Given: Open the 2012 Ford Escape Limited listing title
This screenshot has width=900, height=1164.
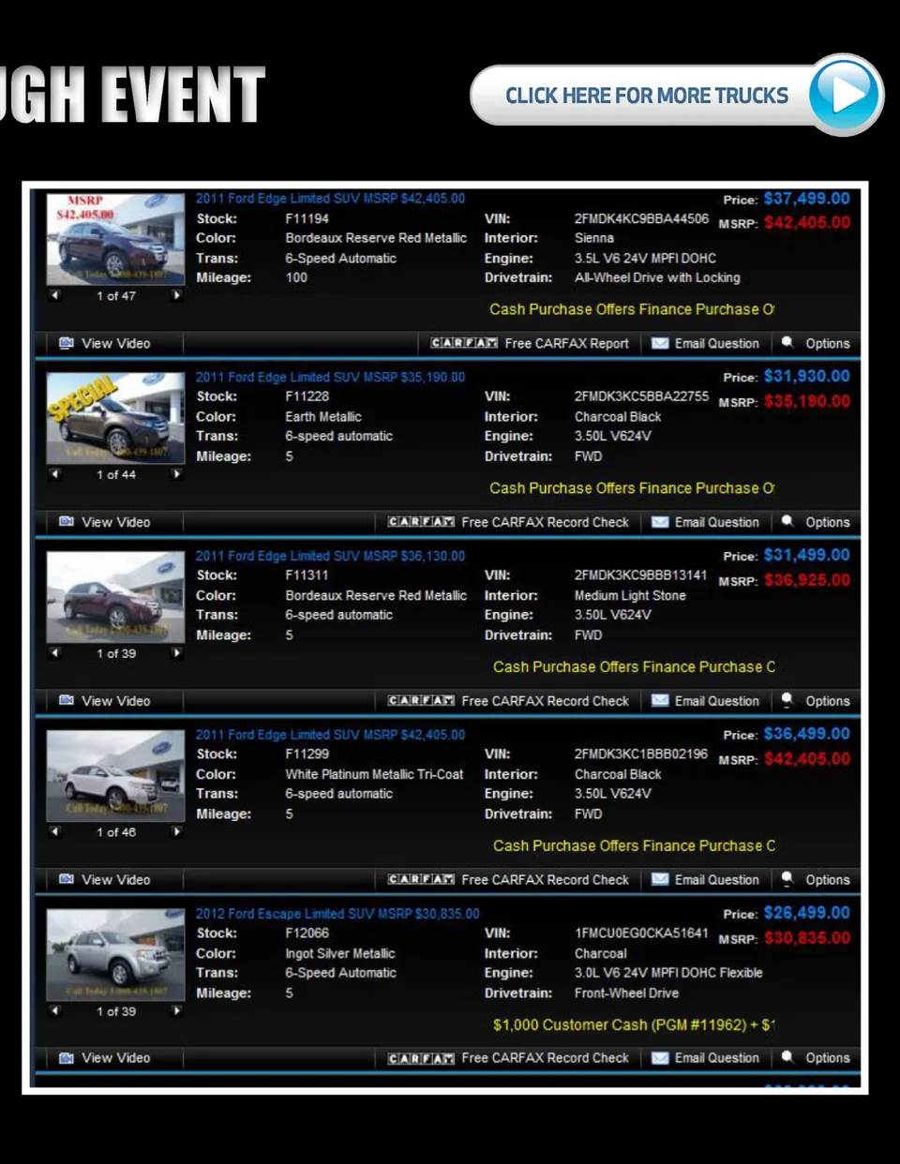Looking at the screenshot, I should (337, 914).
